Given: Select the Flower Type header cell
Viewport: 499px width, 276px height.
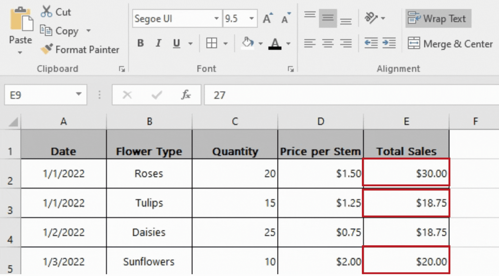Looking at the screenshot, I should coord(149,144).
